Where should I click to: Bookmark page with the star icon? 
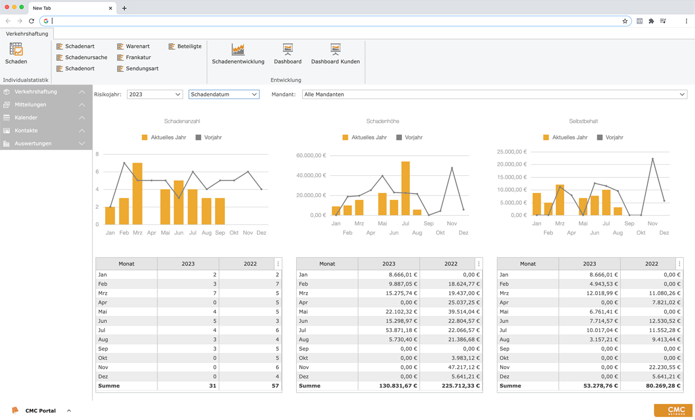625,21
